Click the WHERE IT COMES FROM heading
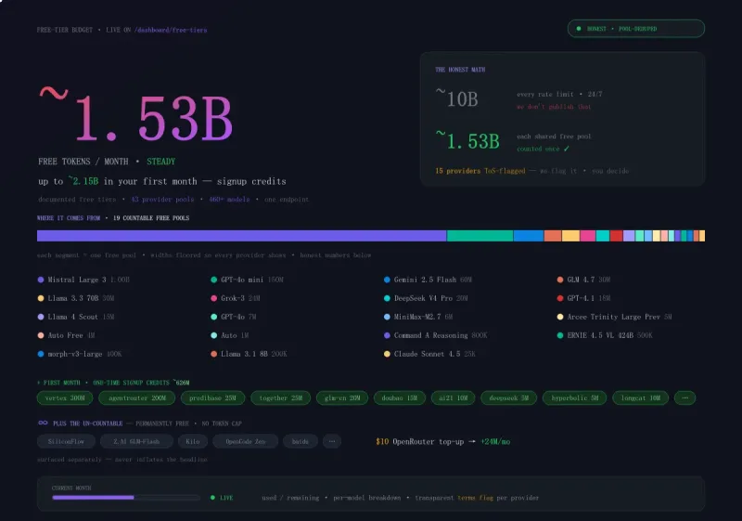Viewport: 742px width, 521px height. pyautogui.click(x=69, y=218)
